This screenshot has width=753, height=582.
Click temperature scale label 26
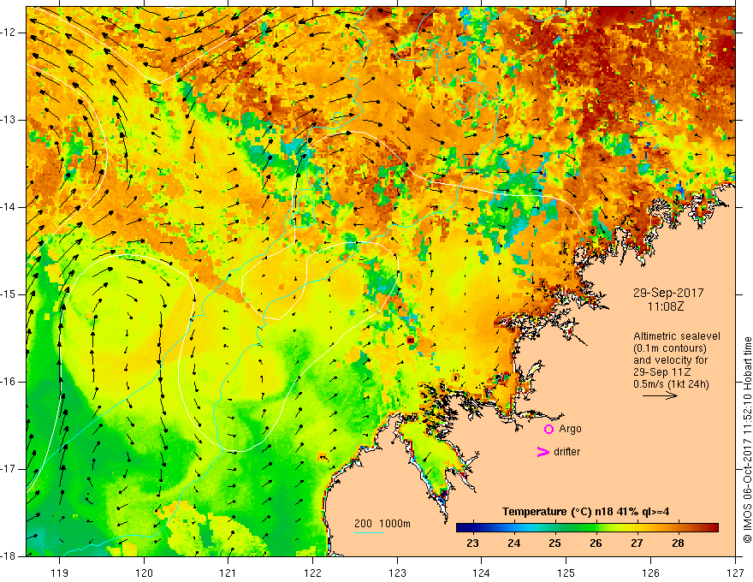click(x=596, y=543)
